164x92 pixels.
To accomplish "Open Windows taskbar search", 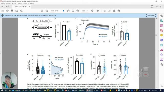I will click(6, 90).
